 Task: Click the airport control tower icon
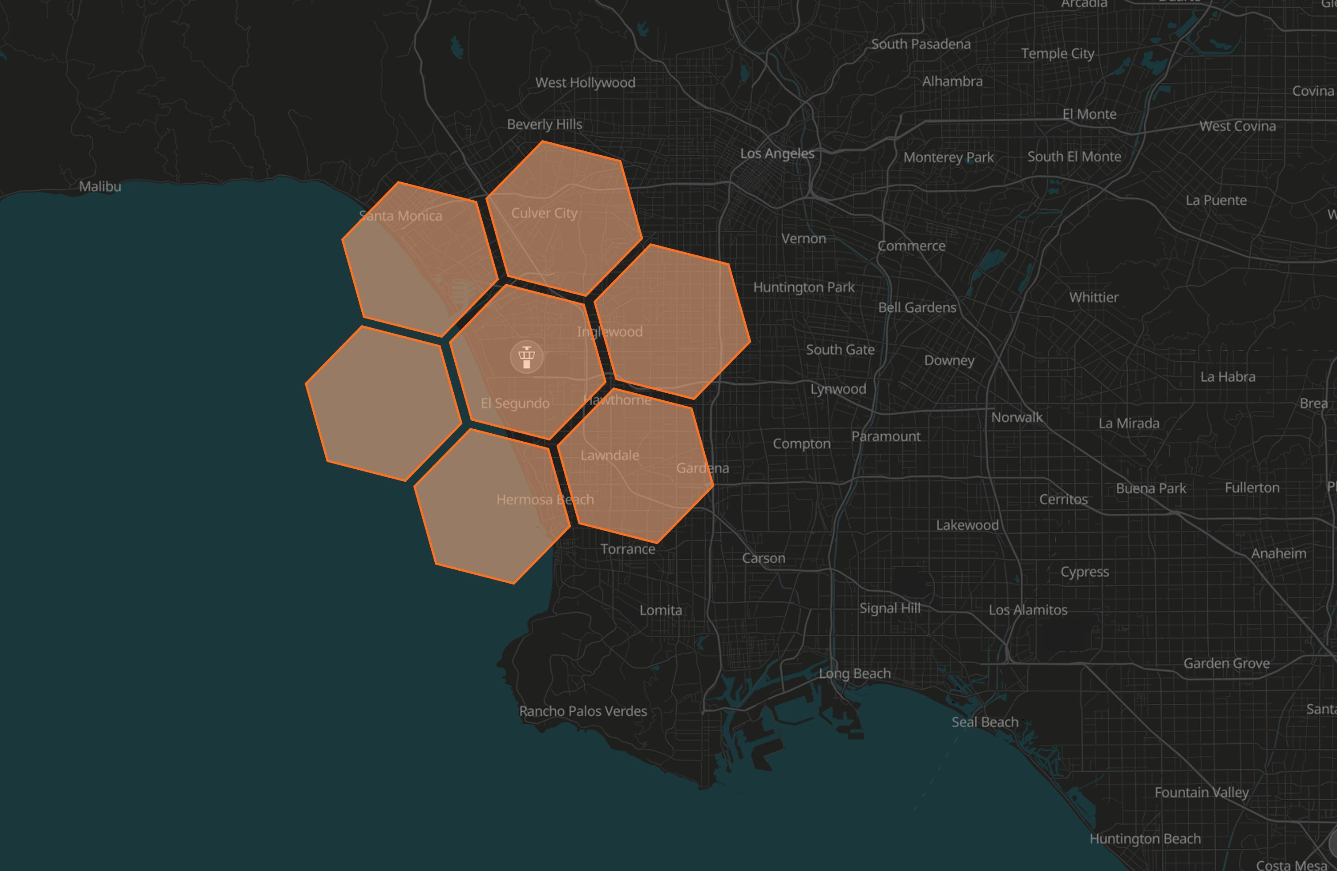(x=526, y=357)
